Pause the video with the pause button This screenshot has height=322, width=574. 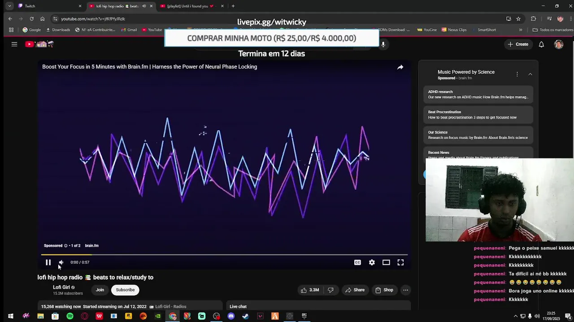pyautogui.click(x=48, y=263)
